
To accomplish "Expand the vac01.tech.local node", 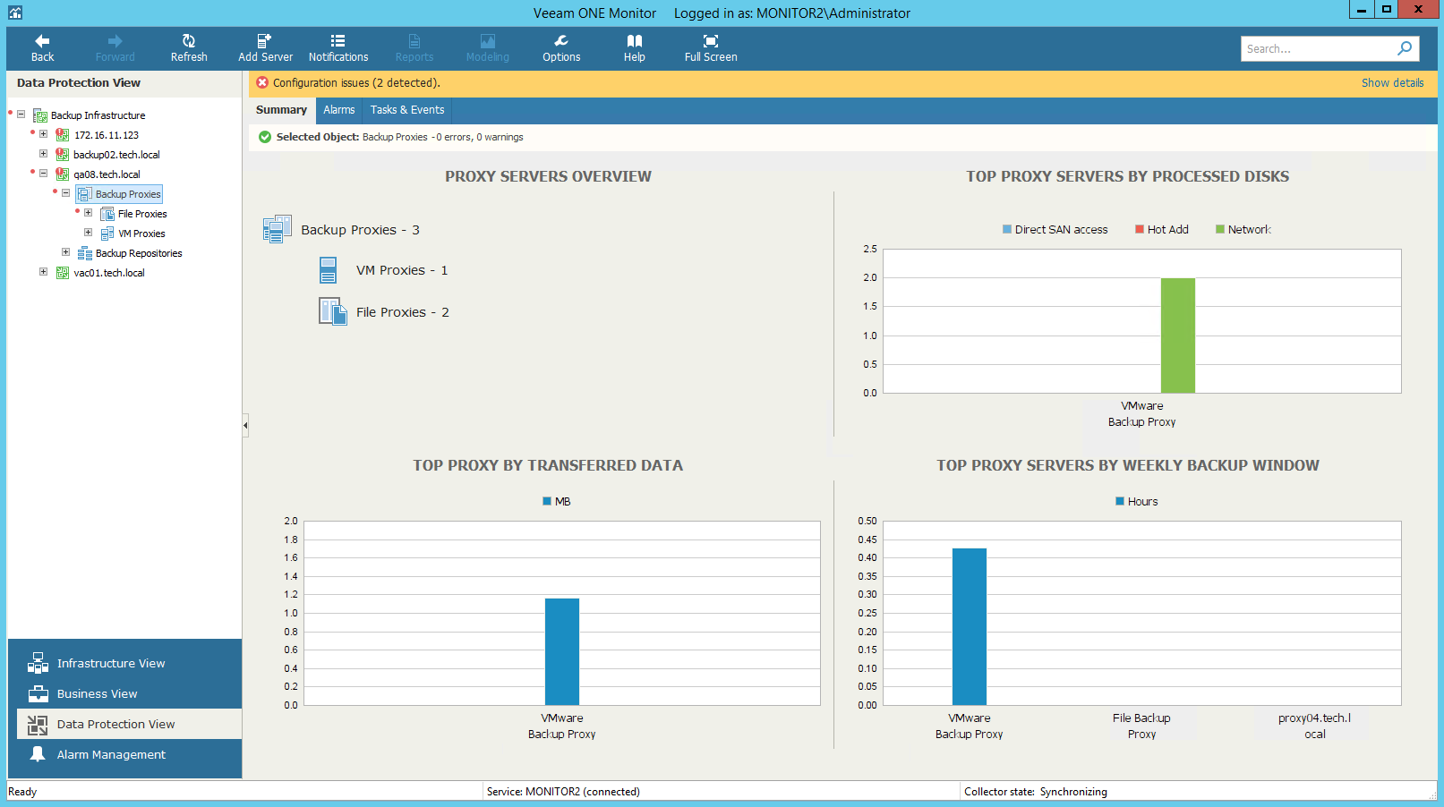I will [43, 272].
